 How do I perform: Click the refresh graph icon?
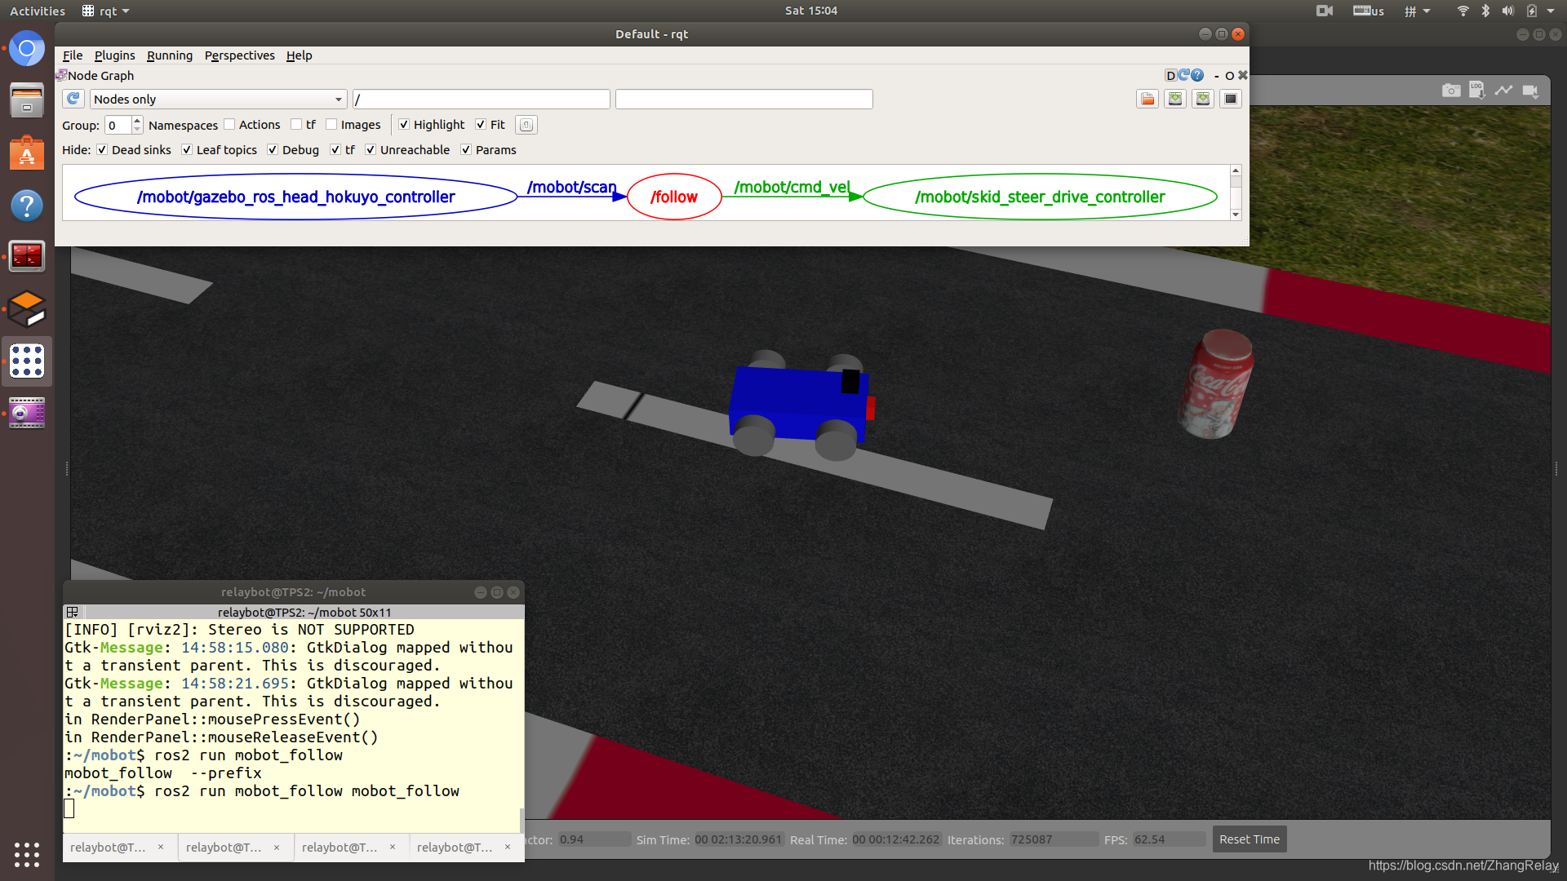[73, 99]
